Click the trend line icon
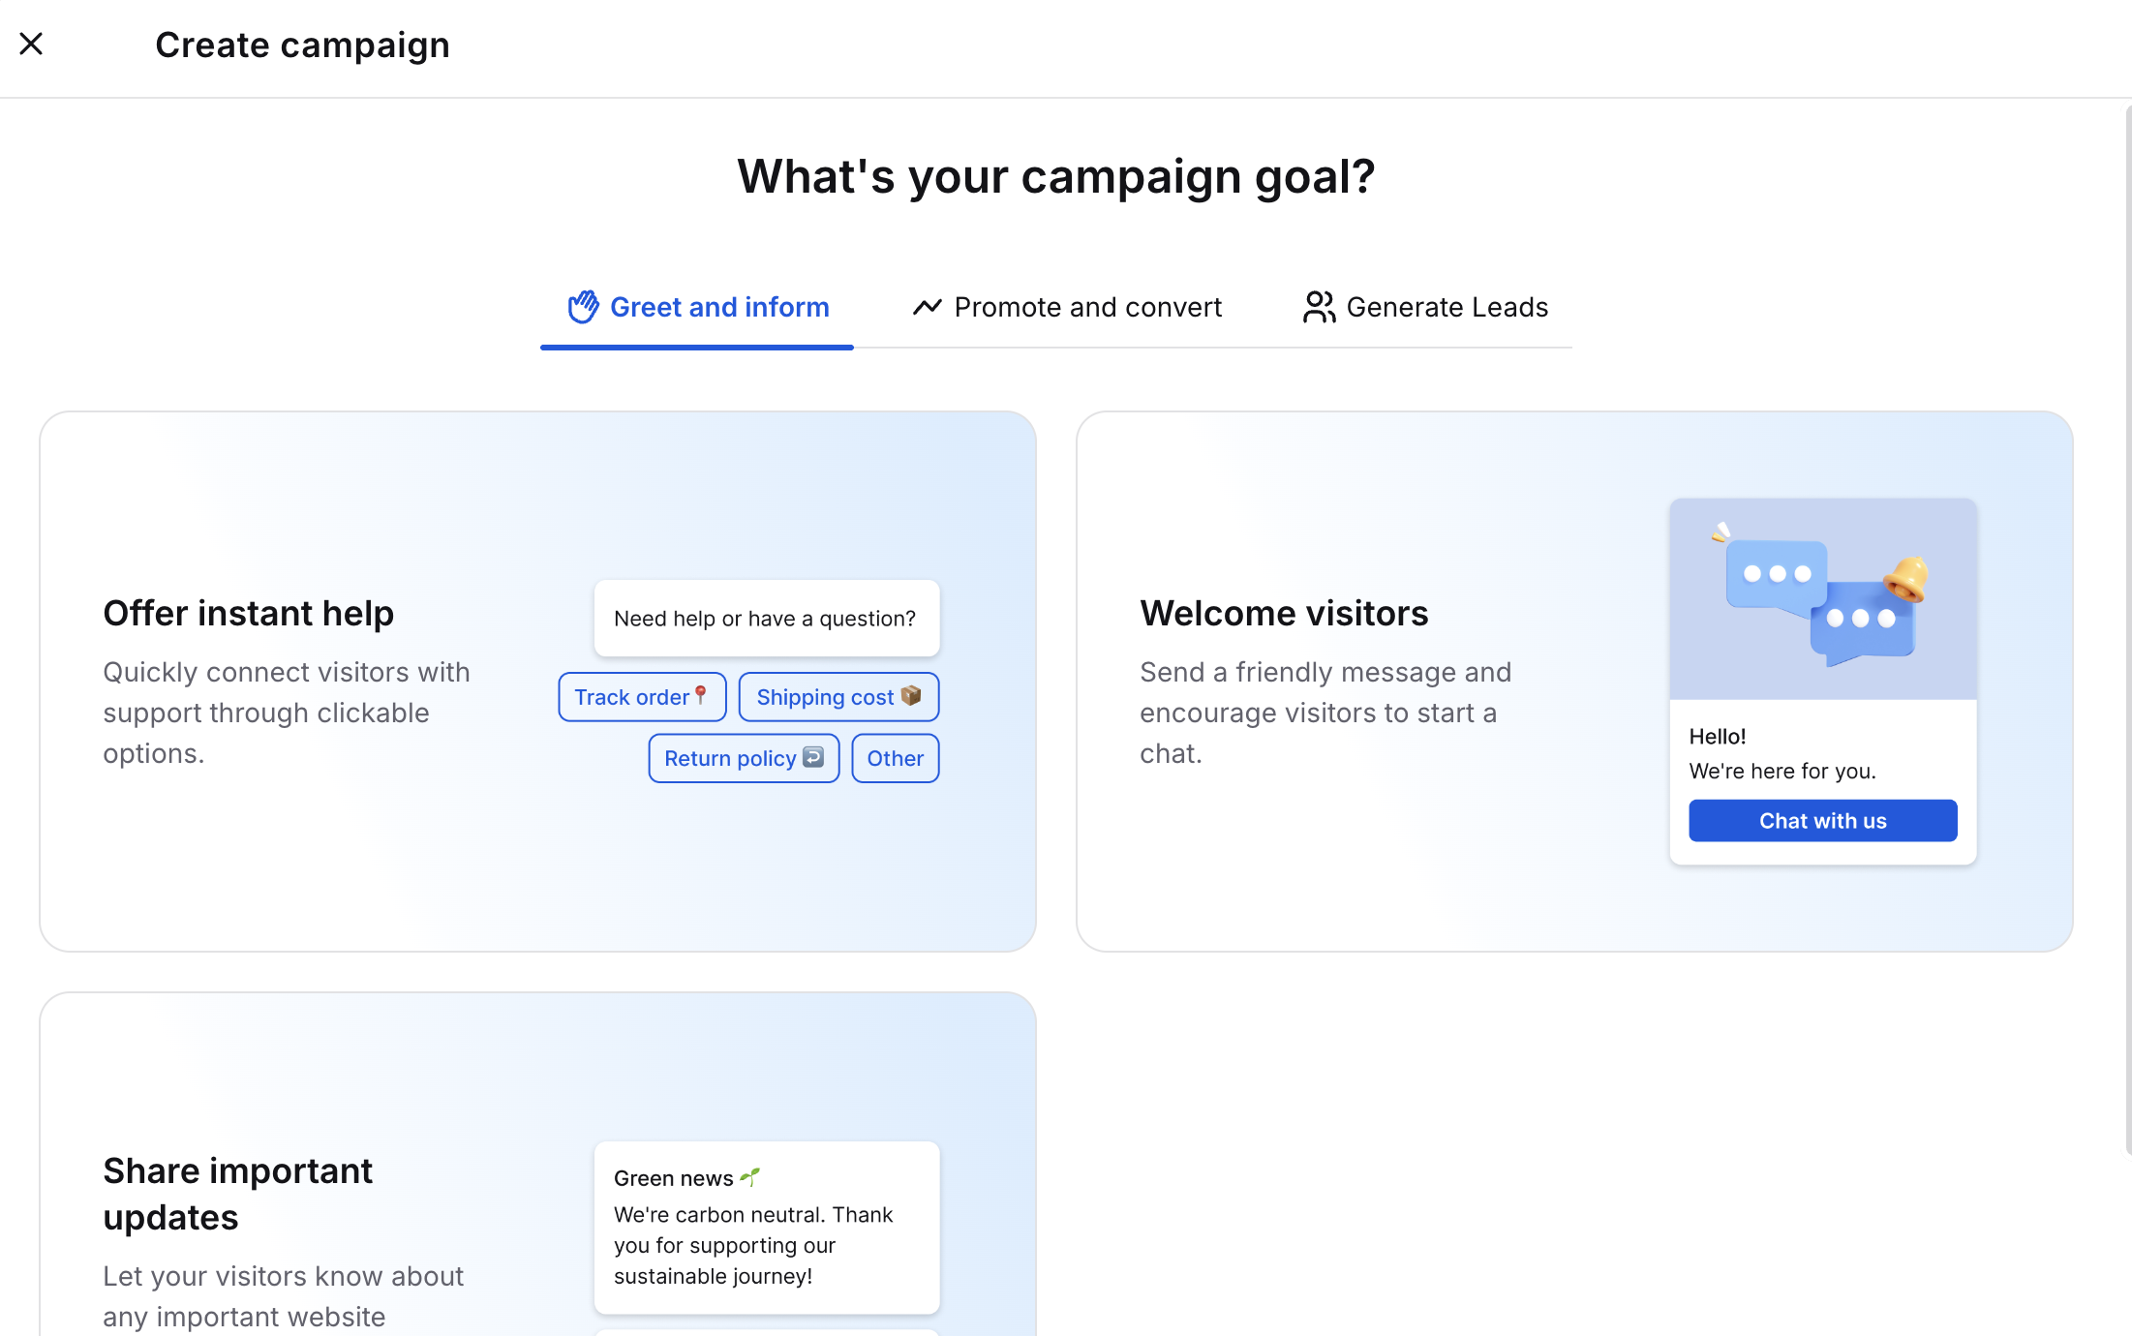The height and width of the screenshot is (1336, 2132). point(927,307)
